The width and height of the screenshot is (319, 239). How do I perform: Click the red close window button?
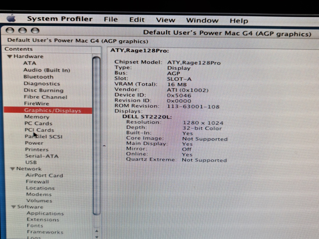coord(10,30)
